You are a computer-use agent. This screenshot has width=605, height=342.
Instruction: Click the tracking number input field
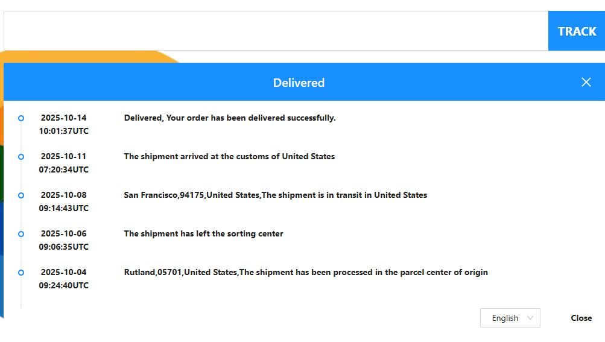pyautogui.click(x=276, y=31)
